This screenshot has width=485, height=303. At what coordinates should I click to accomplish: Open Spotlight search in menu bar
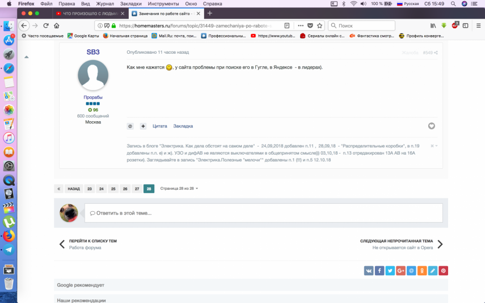pyautogui.click(x=453, y=4)
